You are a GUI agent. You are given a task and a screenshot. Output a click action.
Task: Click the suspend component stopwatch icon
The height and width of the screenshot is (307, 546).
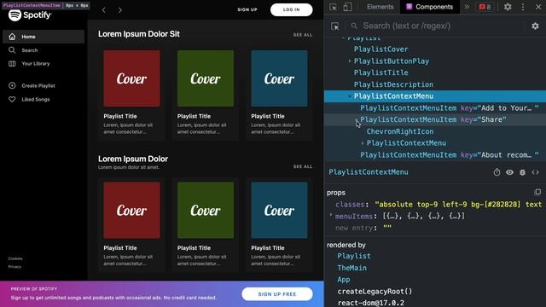click(x=497, y=172)
